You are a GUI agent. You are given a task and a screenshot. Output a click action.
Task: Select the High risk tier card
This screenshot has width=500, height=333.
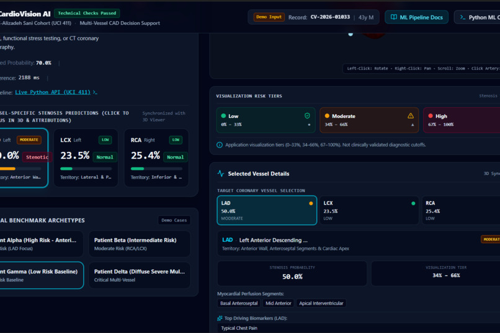[462, 120]
